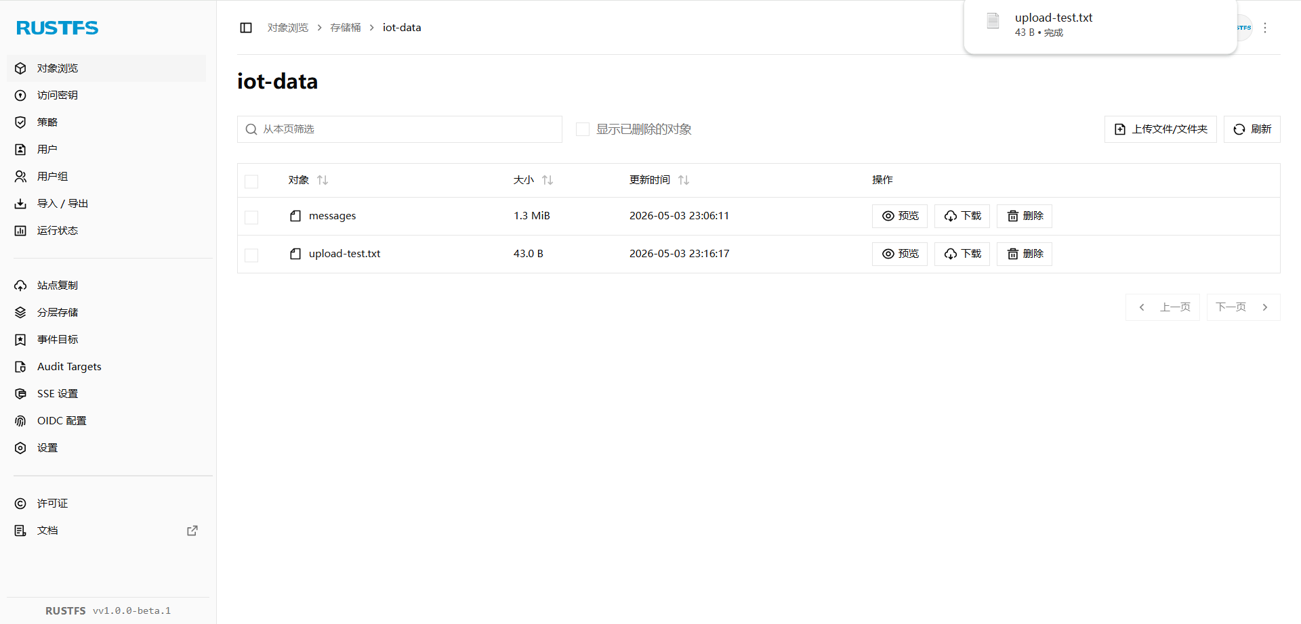The image size is (1301, 624).
Task: Check the messages row checkbox
Action: [x=251, y=217]
